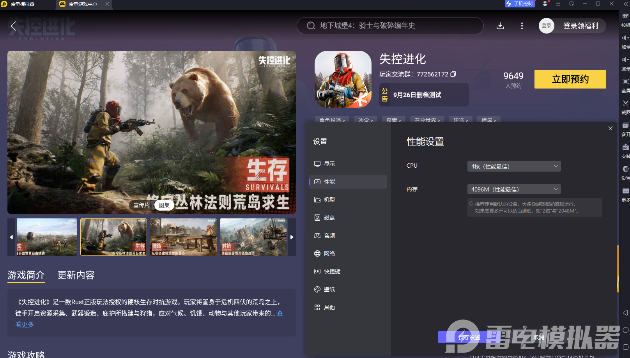Select 性能 settings category

point(348,182)
